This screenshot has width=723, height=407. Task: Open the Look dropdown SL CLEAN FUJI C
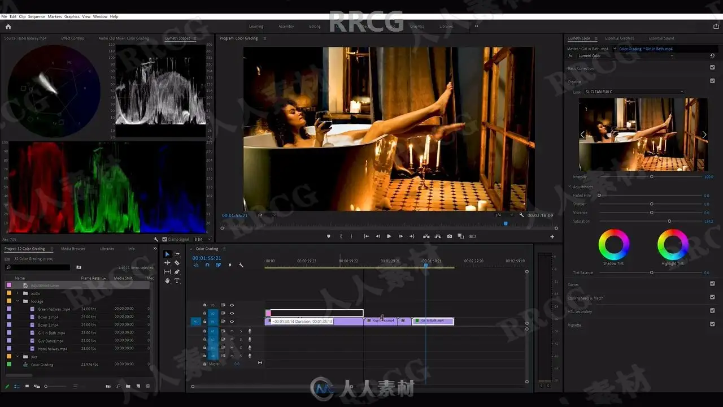point(634,92)
